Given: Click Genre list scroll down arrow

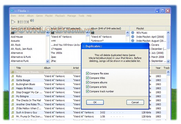Looking at the screenshot, I should click(47, 61).
